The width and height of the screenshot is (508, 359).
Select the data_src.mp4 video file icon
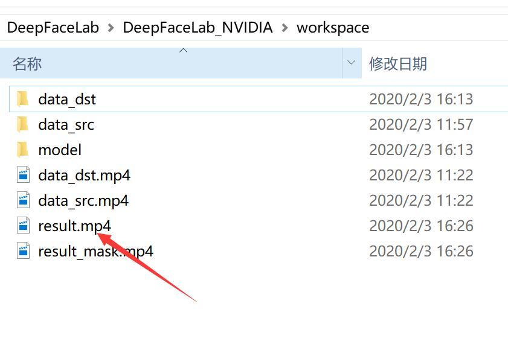(24, 200)
